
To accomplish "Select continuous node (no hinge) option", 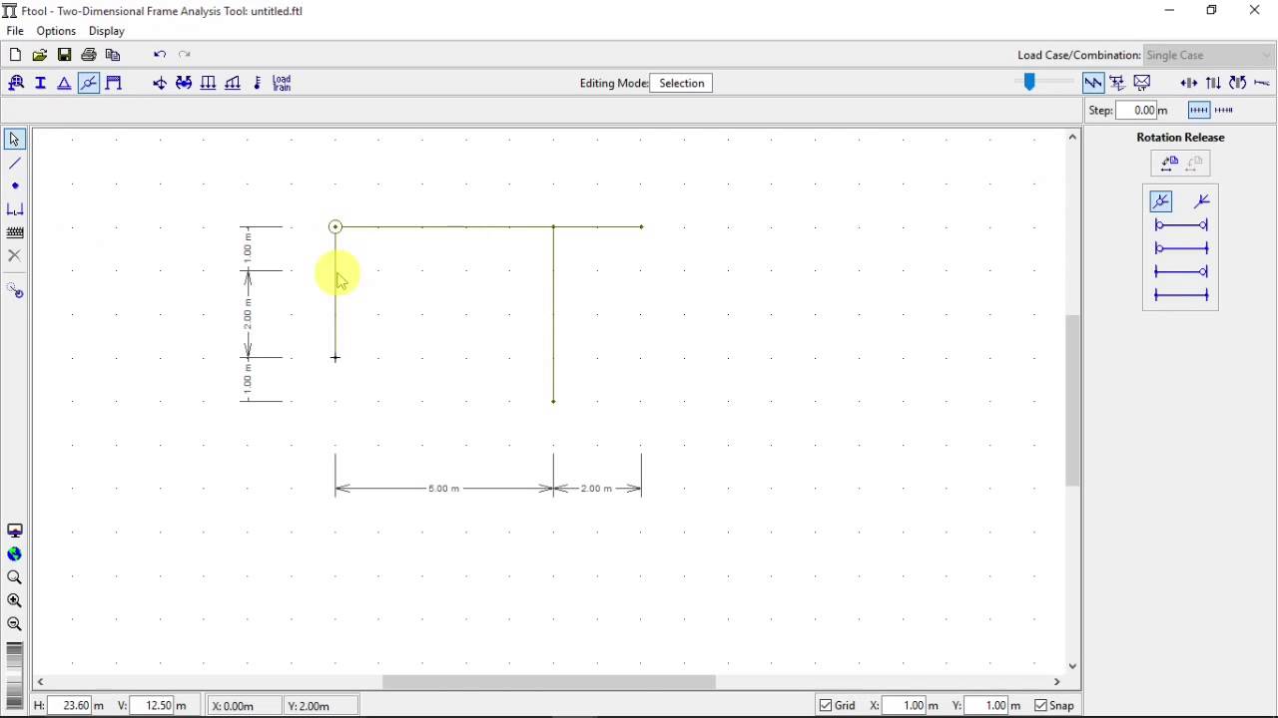I will click(1202, 201).
